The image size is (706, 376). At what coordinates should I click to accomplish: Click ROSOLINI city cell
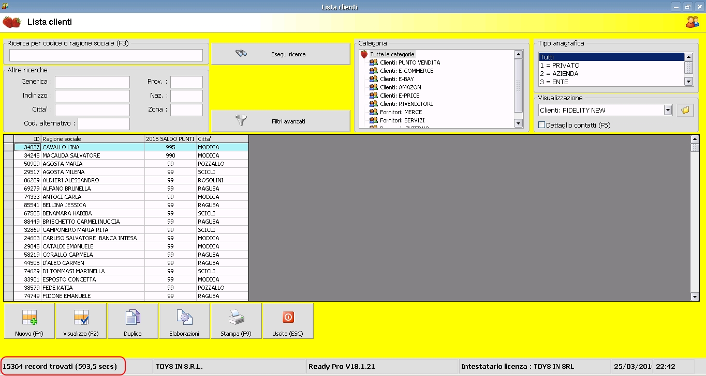click(x=222, y=180)
